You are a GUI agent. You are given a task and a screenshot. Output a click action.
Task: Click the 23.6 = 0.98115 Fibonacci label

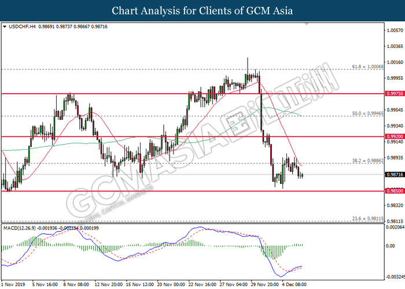tap(368, 218)
